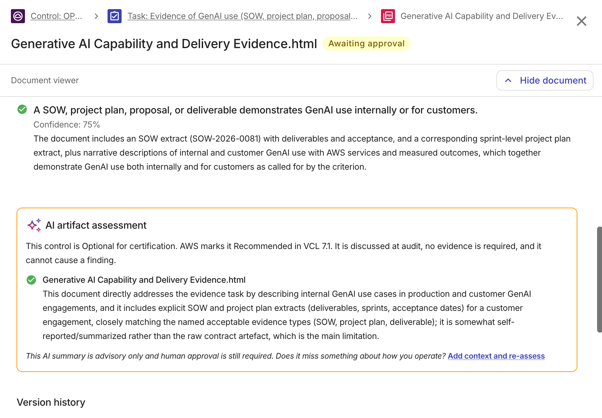Click the green check beside the Evidence.html filename

pyautogui.click(x=31, y=280)
